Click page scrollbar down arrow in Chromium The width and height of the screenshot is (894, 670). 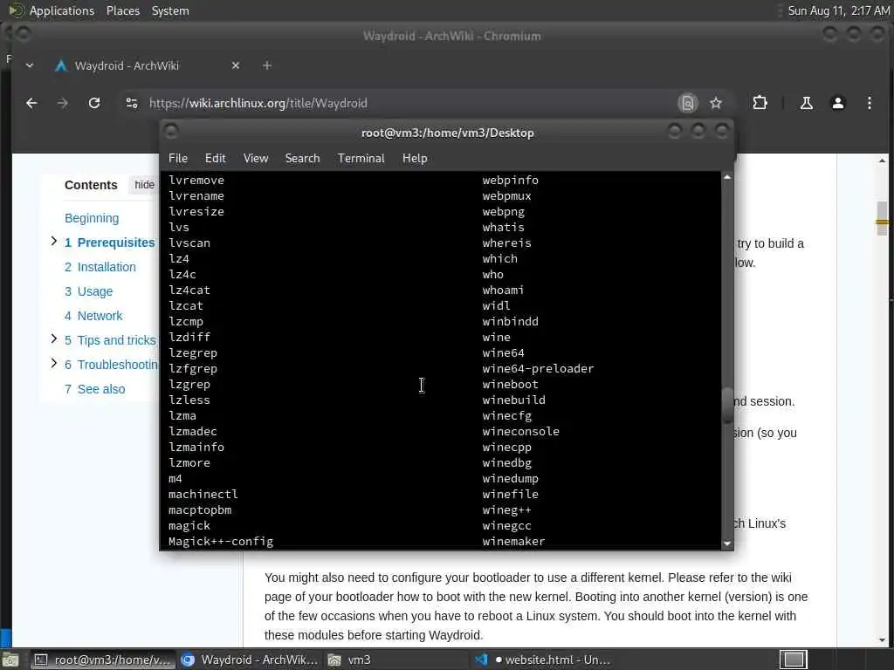tap(882, 639)
